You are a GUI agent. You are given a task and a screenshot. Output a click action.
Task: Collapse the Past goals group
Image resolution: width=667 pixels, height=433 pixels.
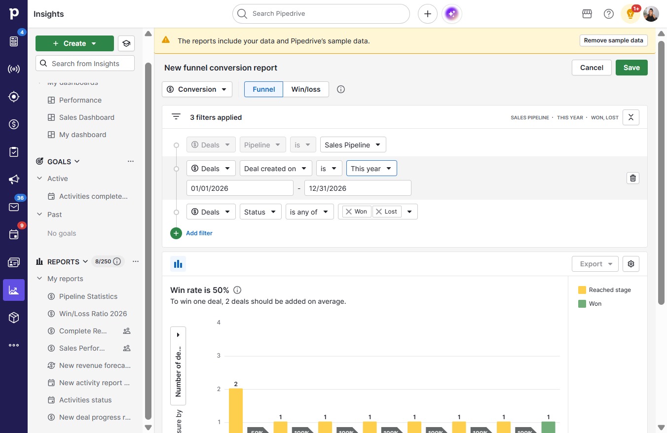tap(39, 215)
